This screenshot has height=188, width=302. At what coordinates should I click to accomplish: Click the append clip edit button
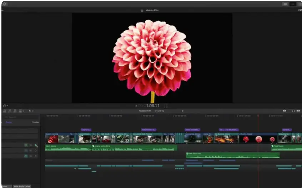point(15,111)
